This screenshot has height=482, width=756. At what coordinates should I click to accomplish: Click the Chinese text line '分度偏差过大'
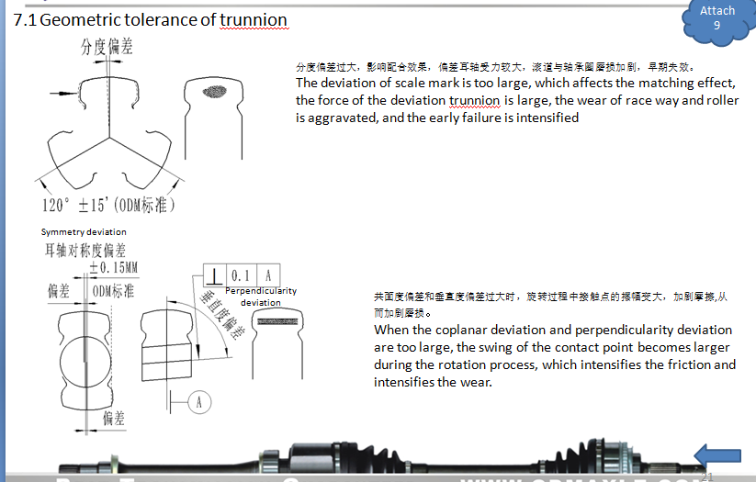[495, 66]
